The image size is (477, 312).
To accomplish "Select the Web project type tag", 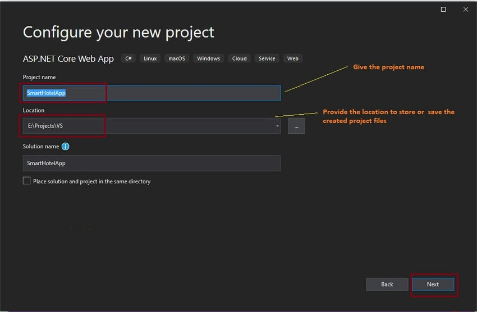I will (x=292, y=58).
